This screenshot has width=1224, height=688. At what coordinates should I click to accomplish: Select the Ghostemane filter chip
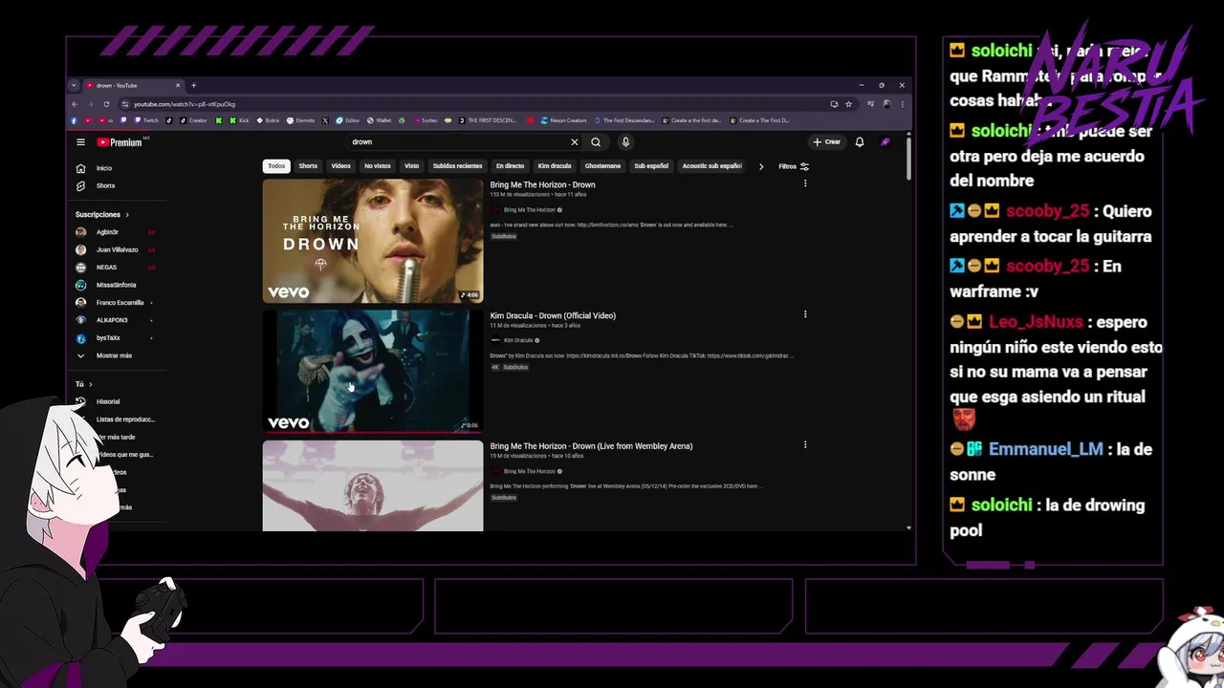pos(602,166)
